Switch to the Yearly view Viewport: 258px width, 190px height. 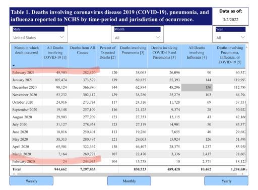click(x=226, y=181)
